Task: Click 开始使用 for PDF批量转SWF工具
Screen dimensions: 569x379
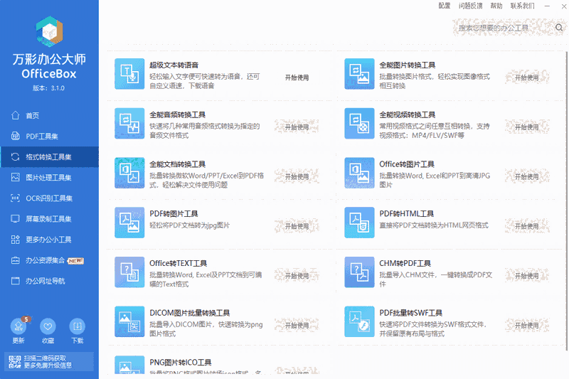Action: pos(527,326)
